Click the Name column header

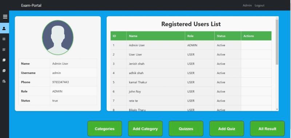point(156,36)
